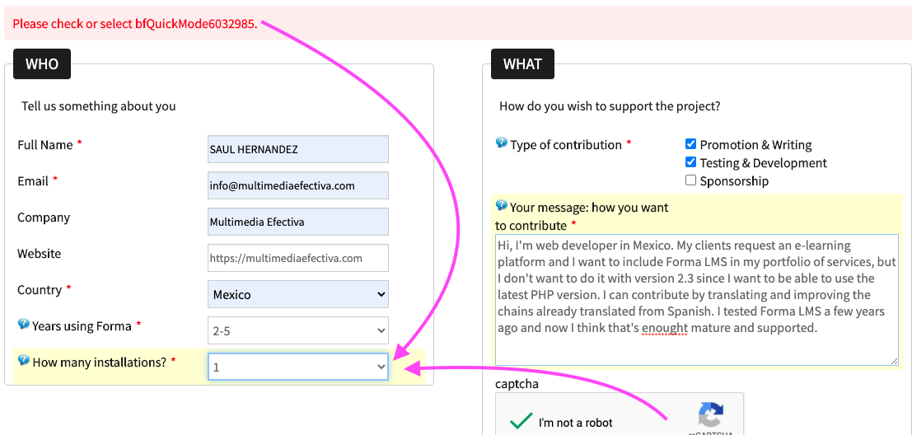Viewport: 912px width, 435px height.
Task: Click the WHAT section header
Action: tap(522, 64)
